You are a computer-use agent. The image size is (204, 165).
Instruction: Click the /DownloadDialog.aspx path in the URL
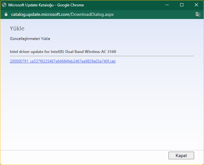coord(92,15)
